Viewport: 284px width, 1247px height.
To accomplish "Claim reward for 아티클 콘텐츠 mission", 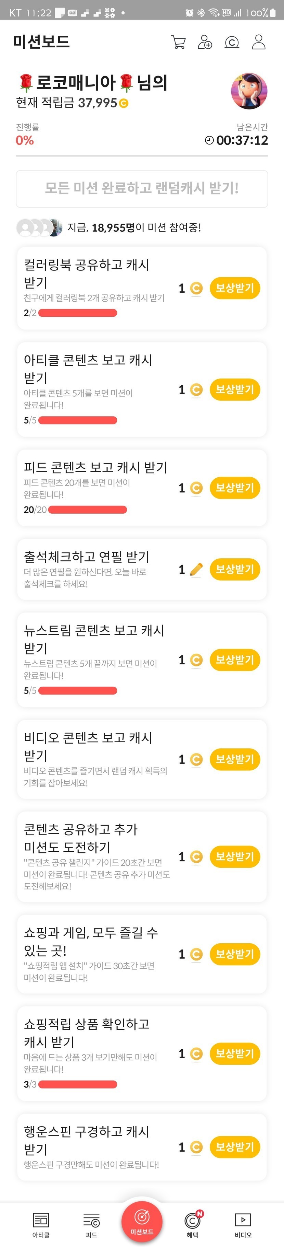I will point(235,390).
